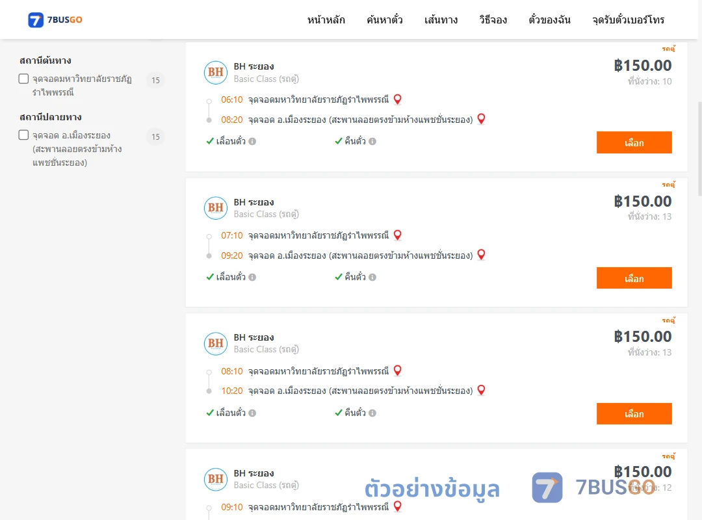Open the ค้นหาตั๋ว menu item

tap(385, 19)
